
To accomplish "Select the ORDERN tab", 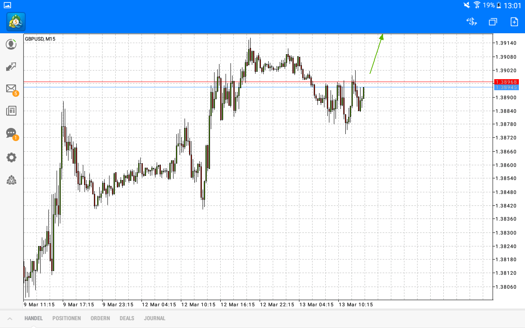I will [x=100, y=318].
